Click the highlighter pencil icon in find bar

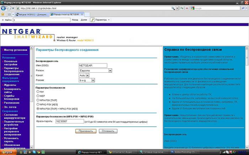tap(92, 20)
